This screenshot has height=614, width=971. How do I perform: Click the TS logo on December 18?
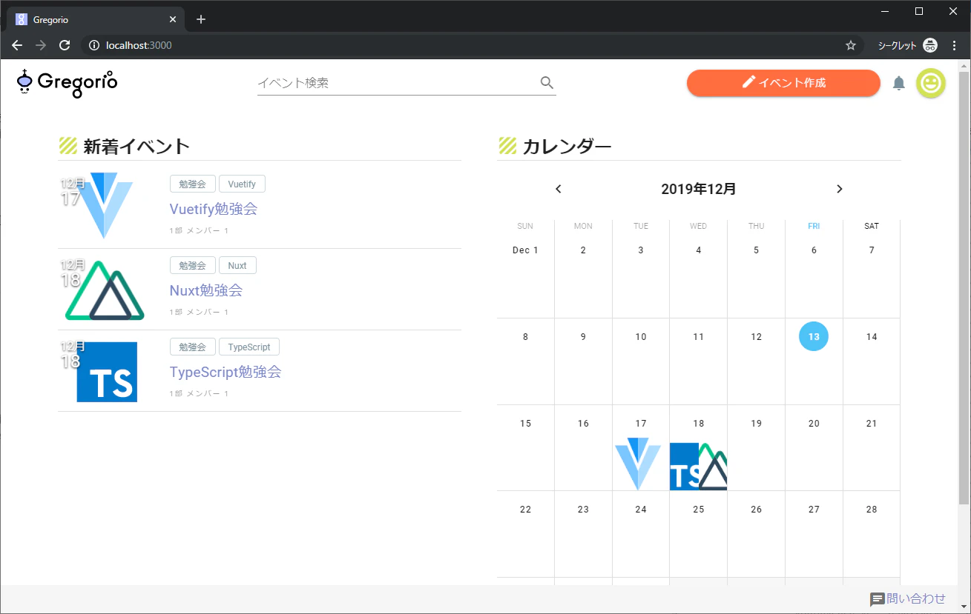click(684, 467)
